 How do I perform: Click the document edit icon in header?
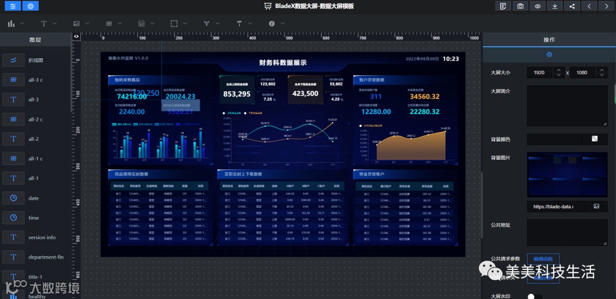pyautogui.click(x=503, y=6)
